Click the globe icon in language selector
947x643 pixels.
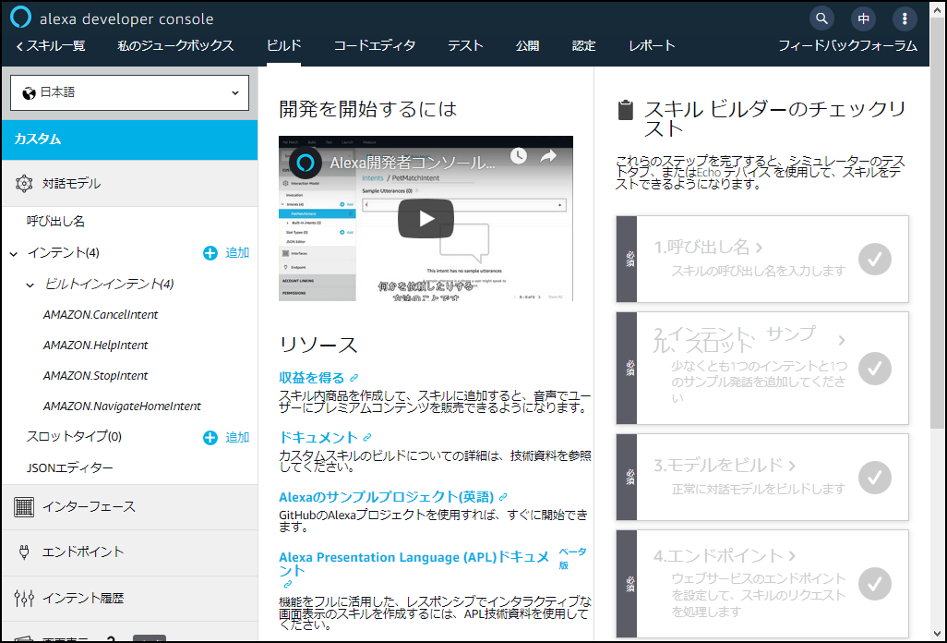pyautogui.click(x=29, y=93)
